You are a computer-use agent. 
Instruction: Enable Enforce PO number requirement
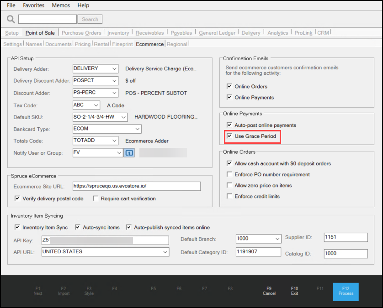[229, 174]
